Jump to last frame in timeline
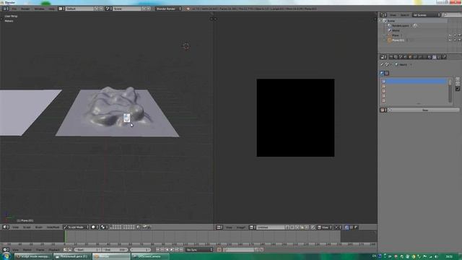 pyautogui.click(x=181, y=250)
